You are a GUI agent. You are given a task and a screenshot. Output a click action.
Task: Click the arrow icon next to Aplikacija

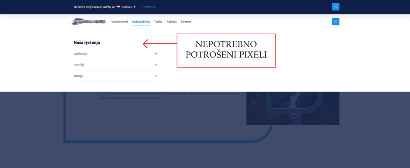pos(155,54)
